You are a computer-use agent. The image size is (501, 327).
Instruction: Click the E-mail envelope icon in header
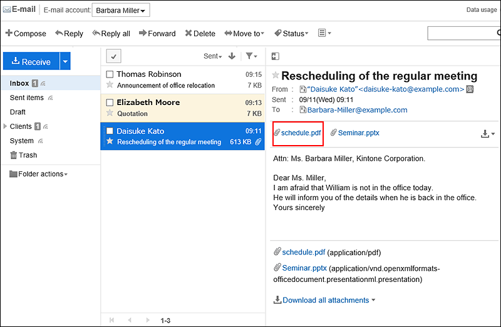[7, 9]
